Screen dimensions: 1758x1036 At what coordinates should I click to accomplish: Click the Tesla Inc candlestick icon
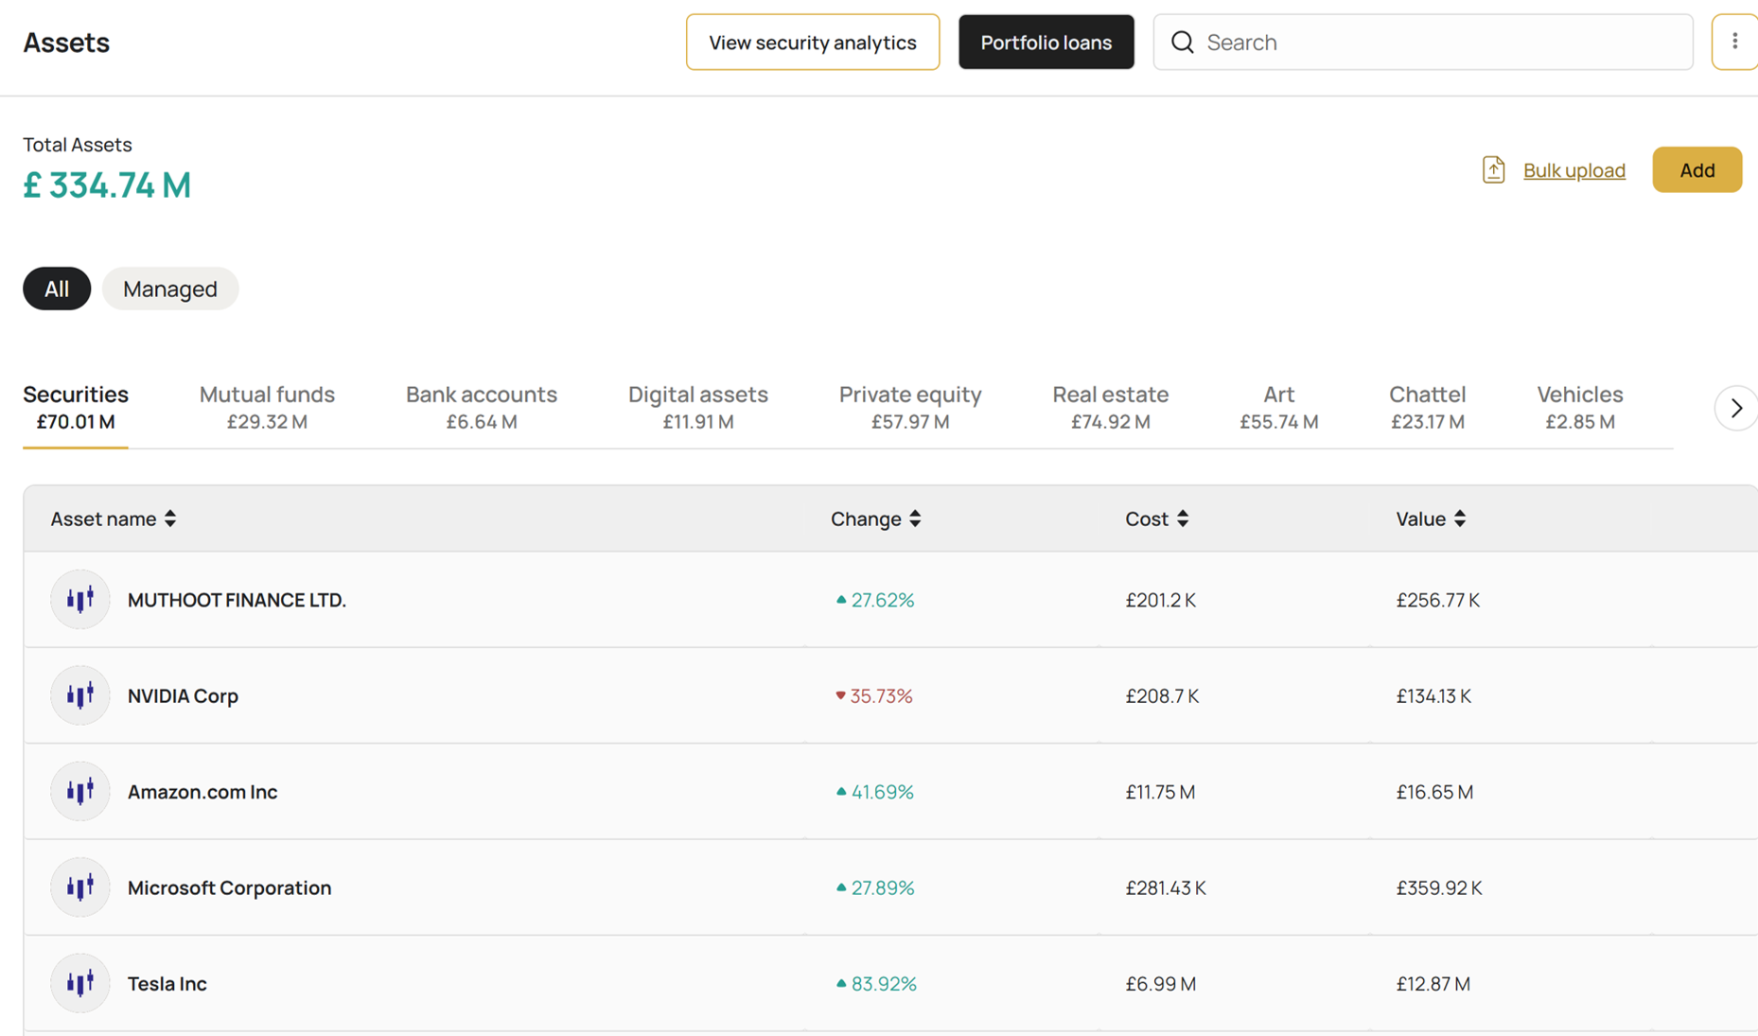coord(80,983)
